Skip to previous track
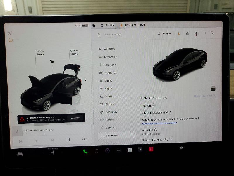234x176 pixels. [x=21, y=141]
